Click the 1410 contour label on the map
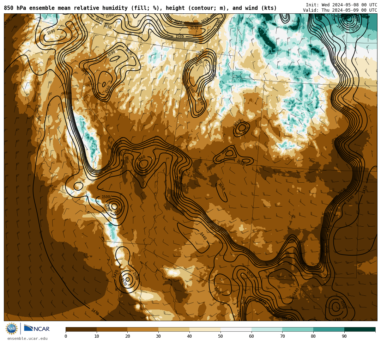The width and height of the screenshot is (381, 343). click(x=364, y=190)
